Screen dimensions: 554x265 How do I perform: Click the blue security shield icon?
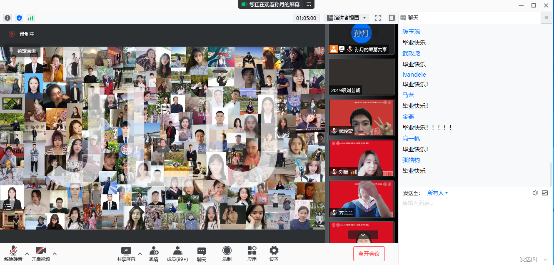point(19,18)
